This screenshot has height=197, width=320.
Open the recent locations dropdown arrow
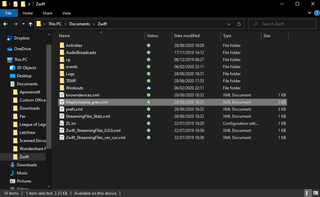pyautogui.click(x=23, y=24)
